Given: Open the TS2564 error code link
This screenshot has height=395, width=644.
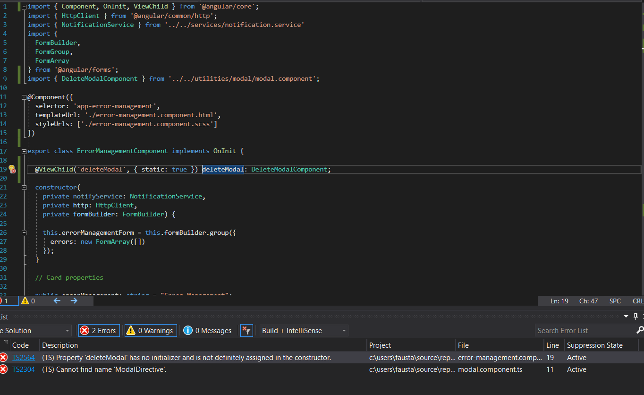Looking at the screenshot, I should tap(24, 358).
